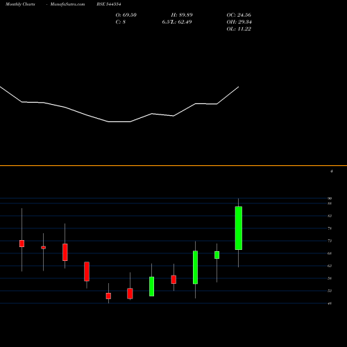The image size is (347, 347).
Task: Click the tallest green candlestick on right
Action: pos(239,228)
